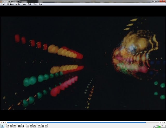Expand the Video menu

(24, 4)
